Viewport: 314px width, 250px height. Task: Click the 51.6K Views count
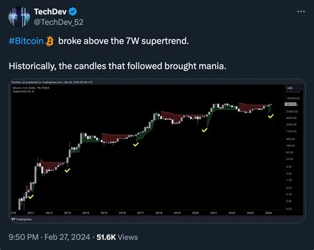(x=117, y=237)
